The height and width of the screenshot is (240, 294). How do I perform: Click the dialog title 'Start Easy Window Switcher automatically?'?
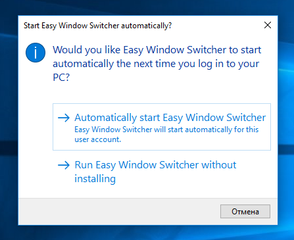[97, 26]
